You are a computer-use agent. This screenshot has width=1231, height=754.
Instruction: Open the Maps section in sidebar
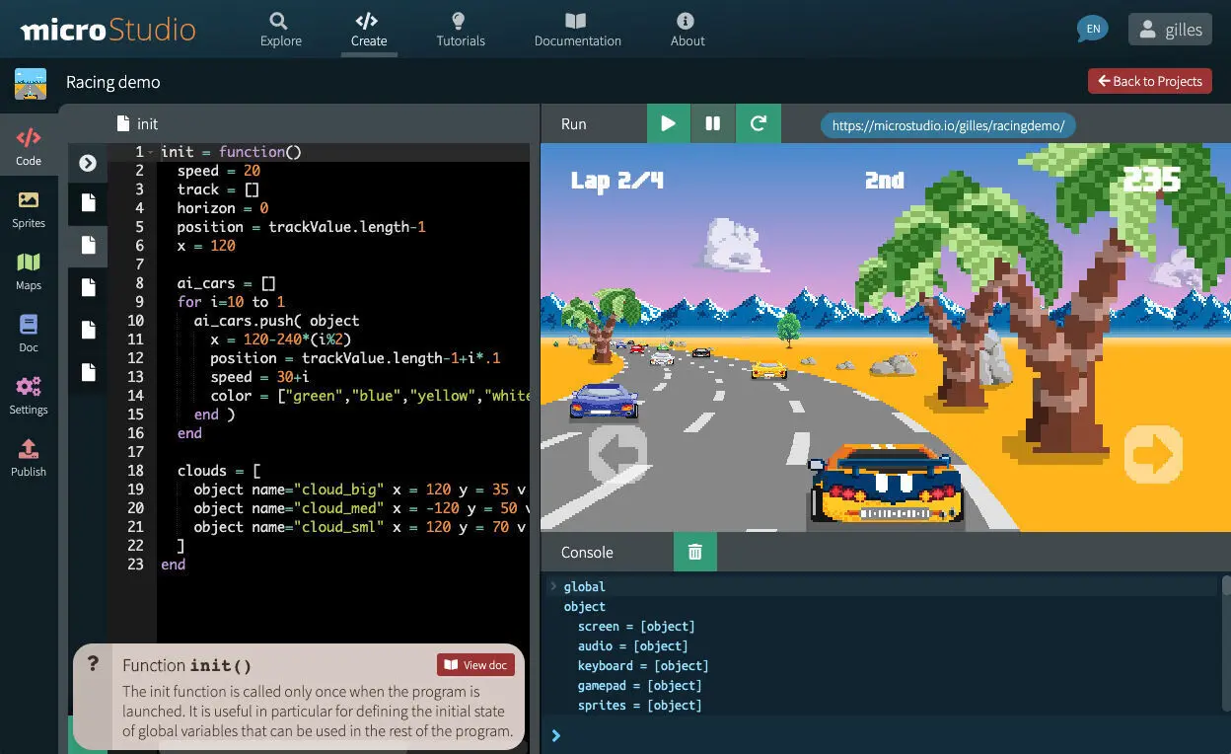click(29, 271)
